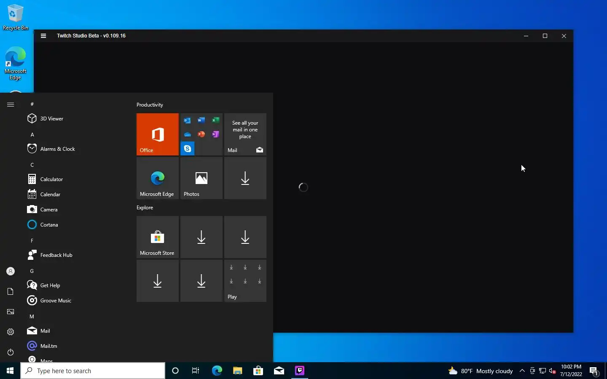The height and width of the screenshot is (379, 607).
Task: Click the Microsoft Edge tile
Action: 158,178
